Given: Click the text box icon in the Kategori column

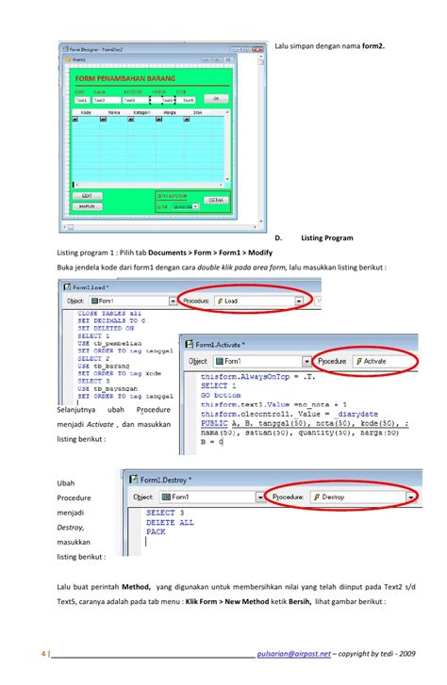Looking at the screenshot, I should [131, 119].
